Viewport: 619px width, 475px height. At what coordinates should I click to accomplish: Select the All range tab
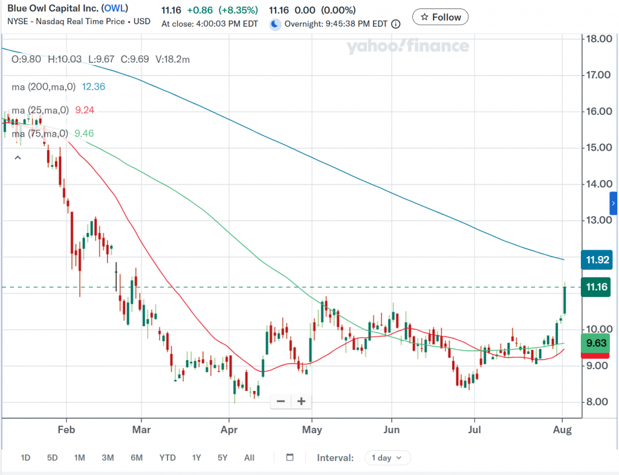[x=249, y=457]
